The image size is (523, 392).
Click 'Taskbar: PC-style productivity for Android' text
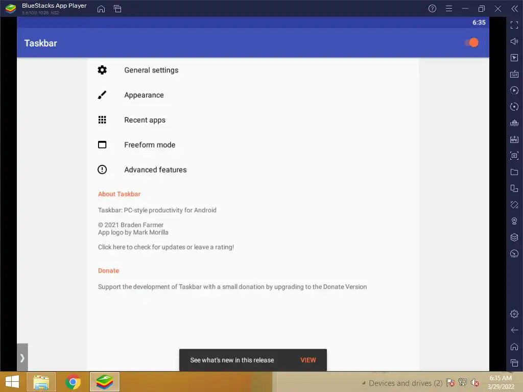tap(157, 210)
